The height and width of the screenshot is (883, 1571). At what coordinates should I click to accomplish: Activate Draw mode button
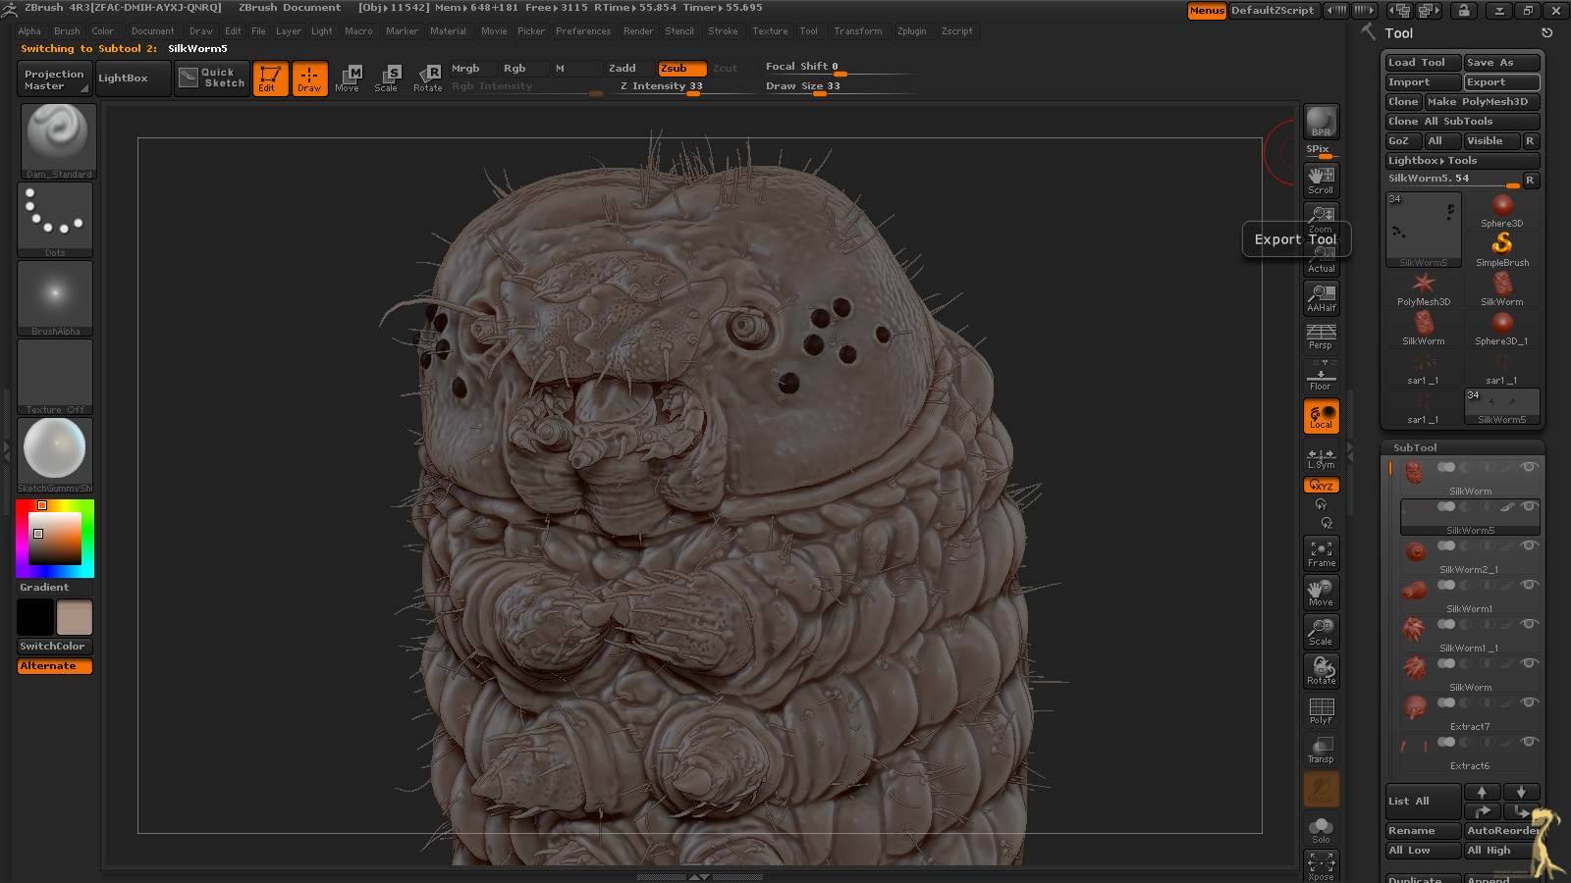309,78
